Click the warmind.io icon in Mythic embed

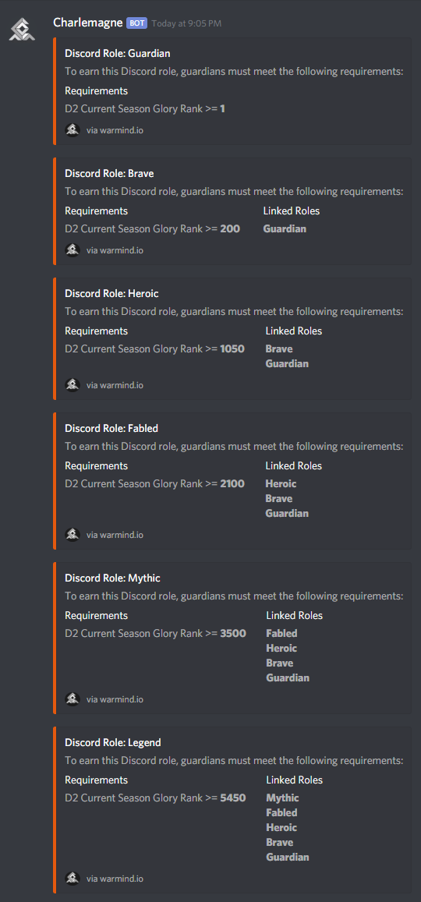coord(73,699)
